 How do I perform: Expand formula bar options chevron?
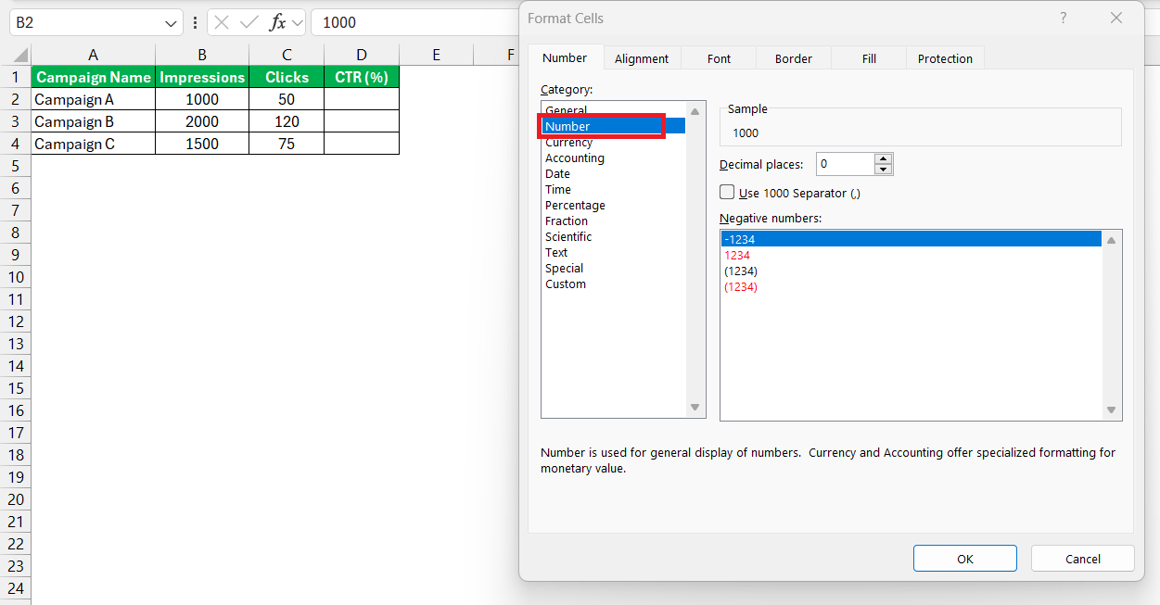(x=298, y=22)
